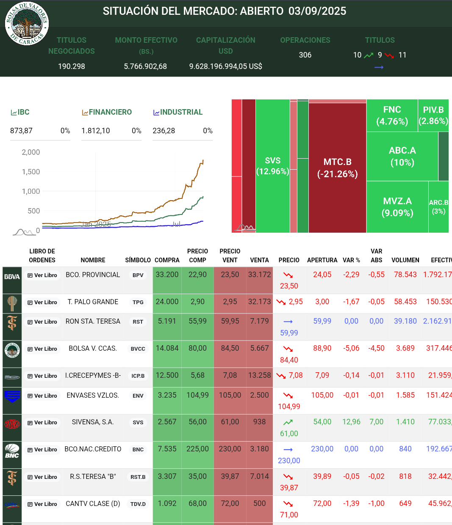Click the green rising titles arrow icon
This screenshot has width=452, height=525.
[x=369, y=55]
